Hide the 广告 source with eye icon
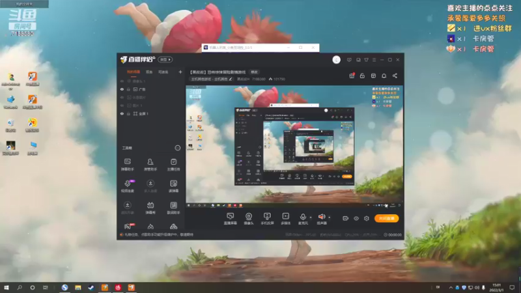This screenshot has height=293, width=521. (122, 89)
